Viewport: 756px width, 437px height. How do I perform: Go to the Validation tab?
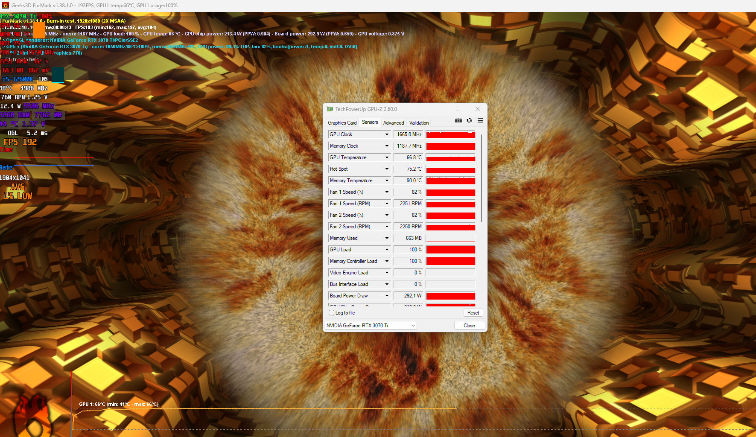(419, 123)
